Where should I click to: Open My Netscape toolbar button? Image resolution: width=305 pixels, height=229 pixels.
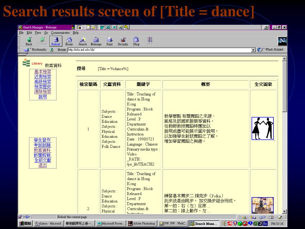pyautogui.click(x=96, y=41)
